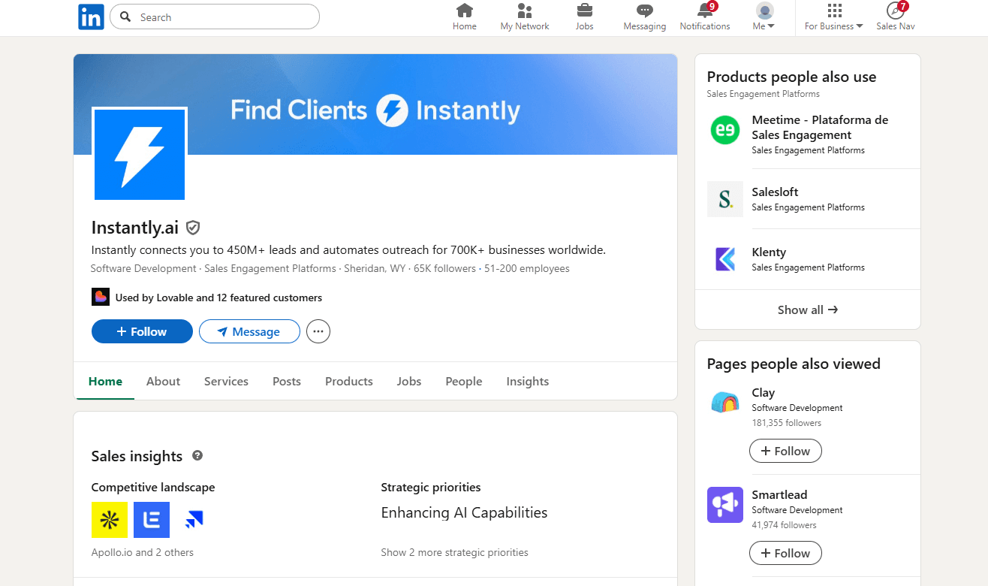The image size is (988, 586).
Task: Open the page's Jobs tab
Action: [x=409, y=381]
